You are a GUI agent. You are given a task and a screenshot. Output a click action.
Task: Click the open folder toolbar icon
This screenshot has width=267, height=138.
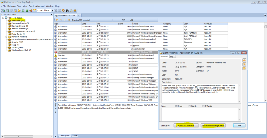point(19,11)
